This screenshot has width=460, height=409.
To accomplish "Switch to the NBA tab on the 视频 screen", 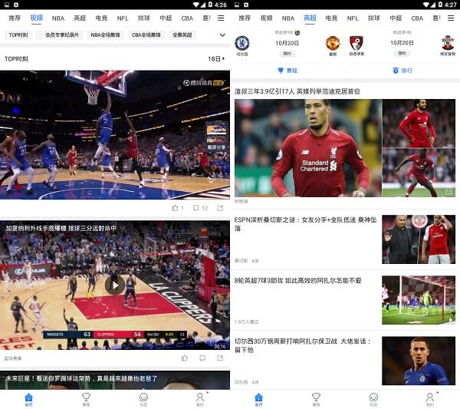I will pos(58,18).
